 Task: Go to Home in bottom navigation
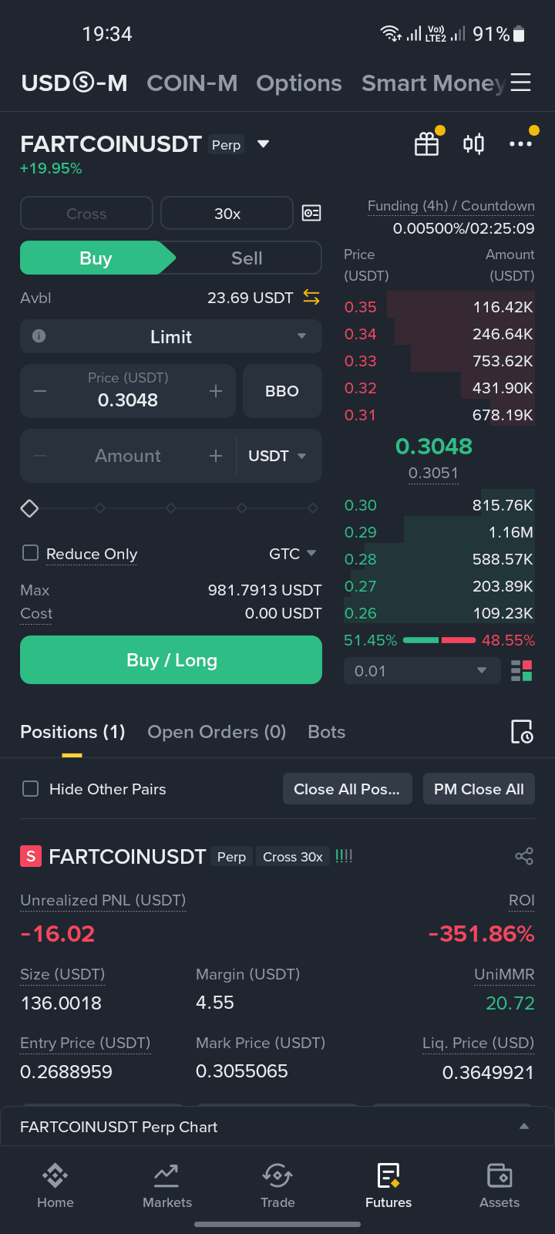tap(55, 1185)
